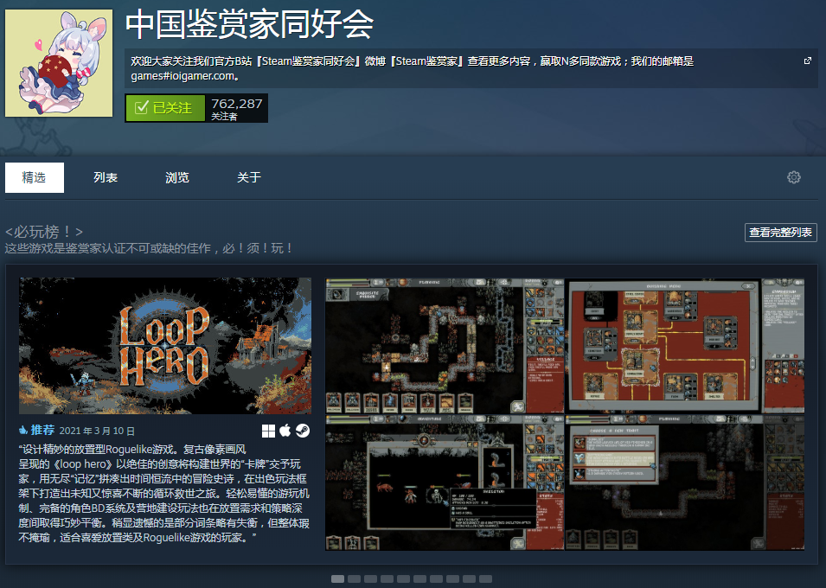Click the thumbs-up 推荐 icon

(x=23, y=431)
